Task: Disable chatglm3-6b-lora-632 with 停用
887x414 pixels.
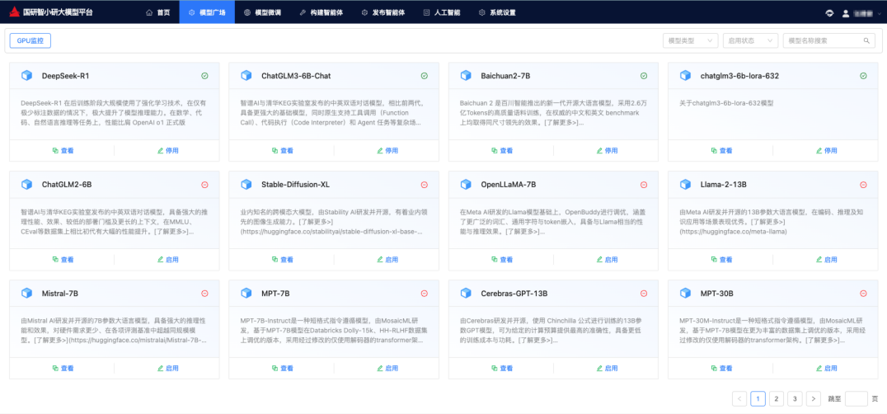Action: click(x=826, y=150)
